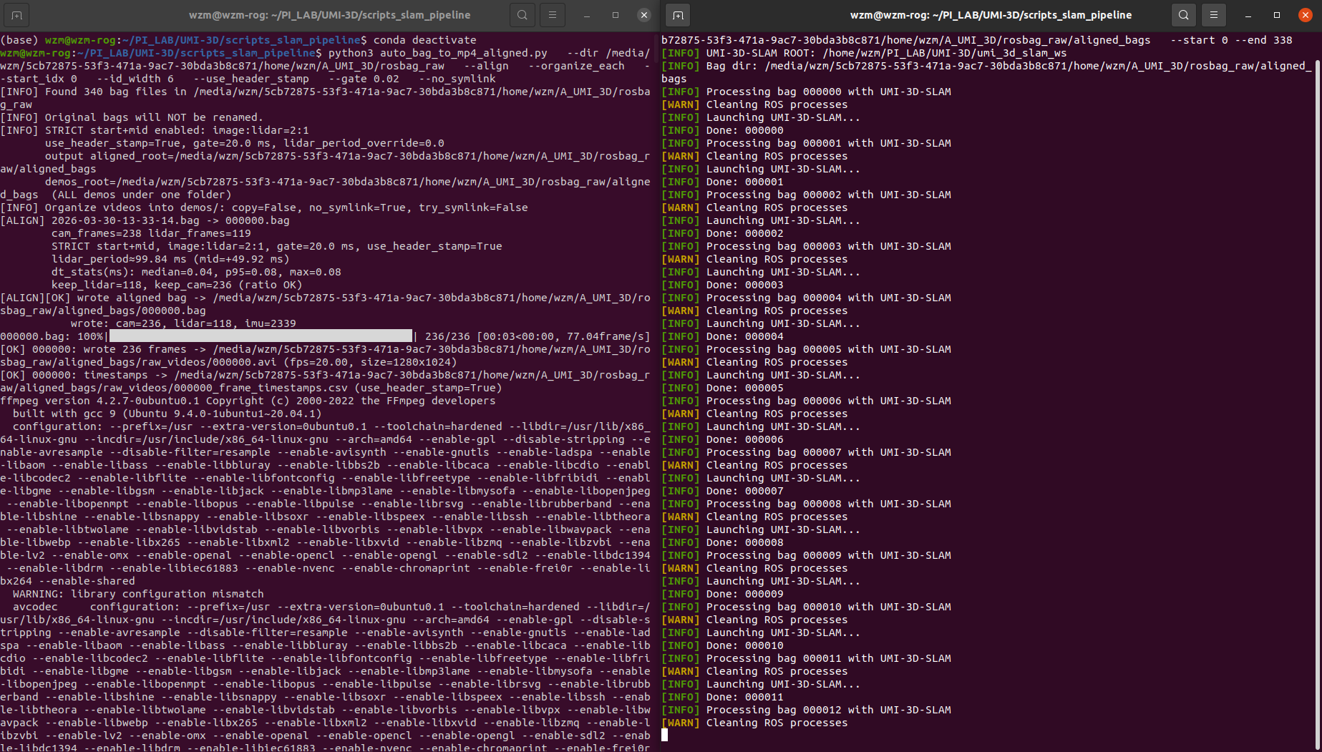Image resolution: width=1322 pixels, height=752 pixels.
Task: Open a new tab in left terminal
Action: pyautogui.click(x=16, y=15)
